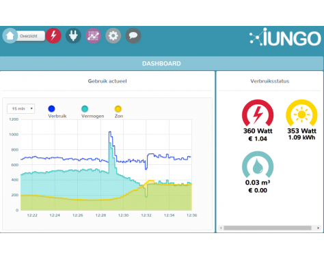Click the 12:36 x-axis label
Viewport: 324px width, 259px height.
tap(191, 215)
